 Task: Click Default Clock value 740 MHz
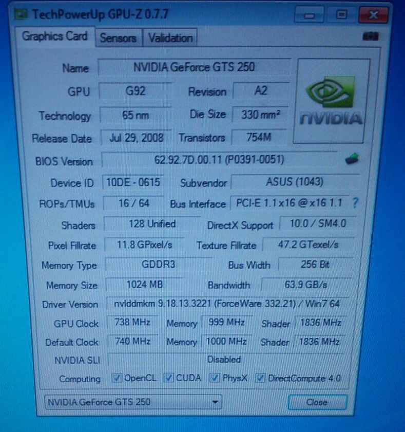pyautogui.click(x=133, y=342)
